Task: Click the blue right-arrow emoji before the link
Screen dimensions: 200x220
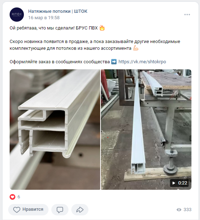Action: [114, 61]
